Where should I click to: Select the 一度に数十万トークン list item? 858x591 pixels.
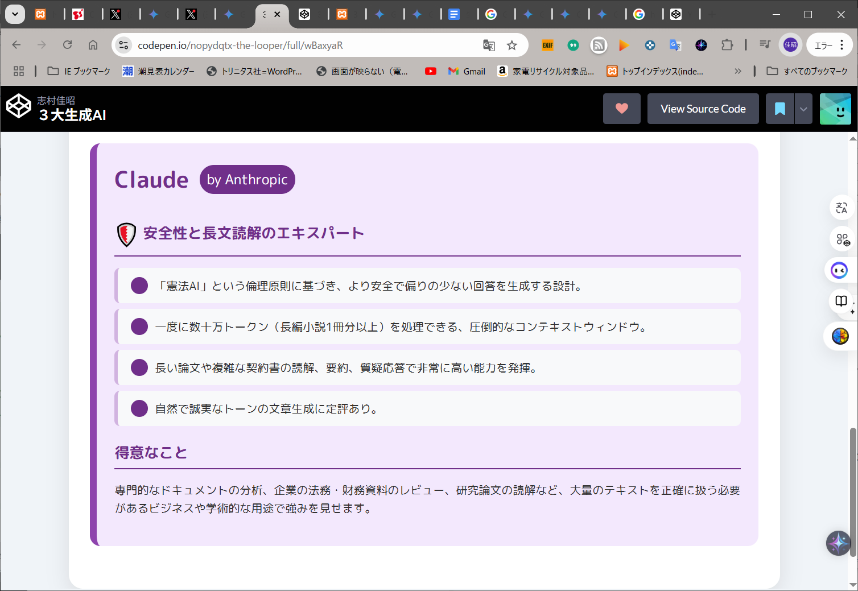pos(428,327)
